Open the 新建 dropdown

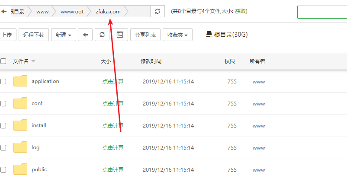(x=64, y=35)
